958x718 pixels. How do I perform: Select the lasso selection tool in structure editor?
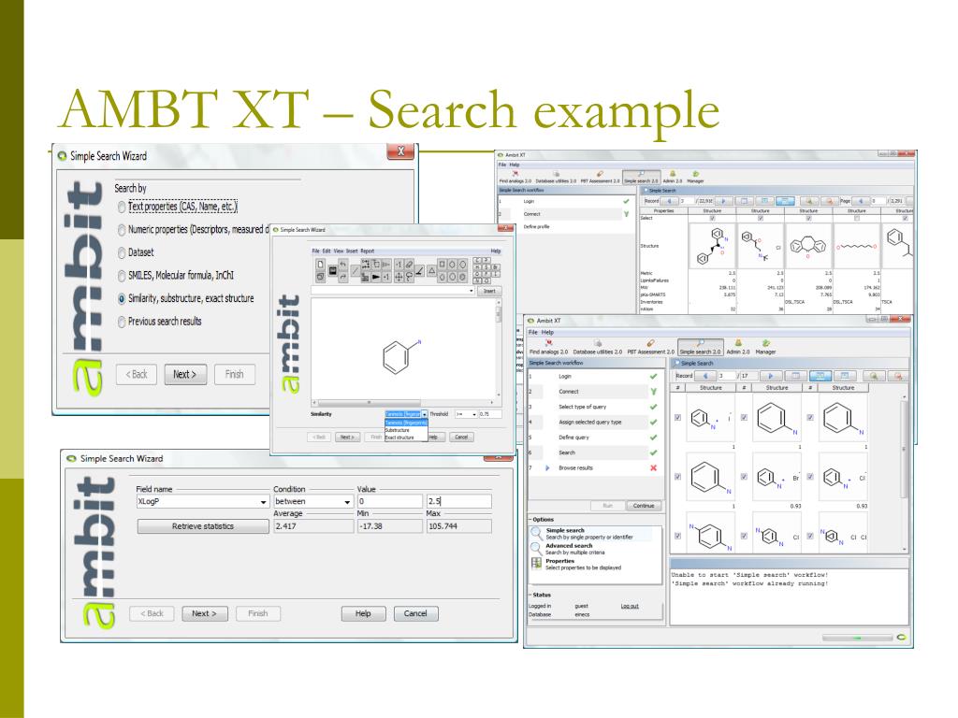pos(410,277)
